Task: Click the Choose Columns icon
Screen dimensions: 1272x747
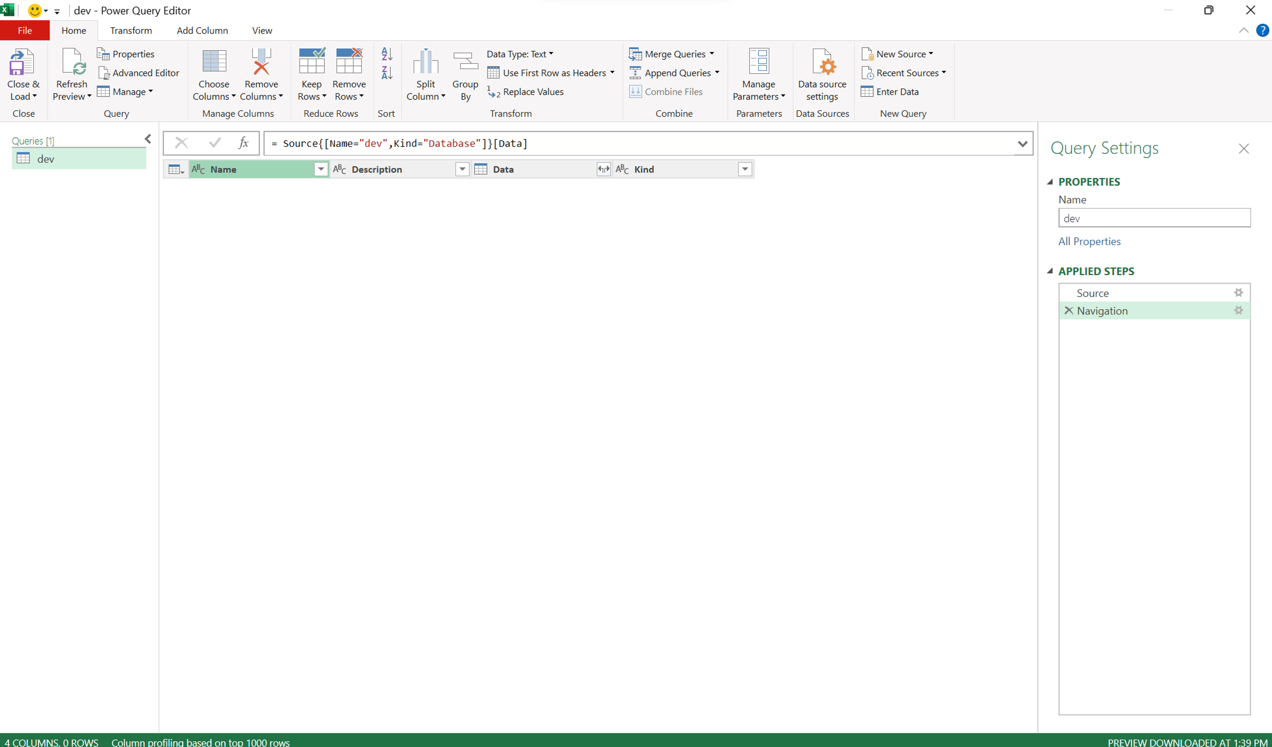Action: (214, 62)
